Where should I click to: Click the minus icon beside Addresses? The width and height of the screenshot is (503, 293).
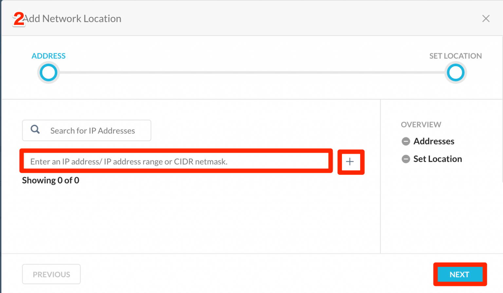tap(406, 141)
